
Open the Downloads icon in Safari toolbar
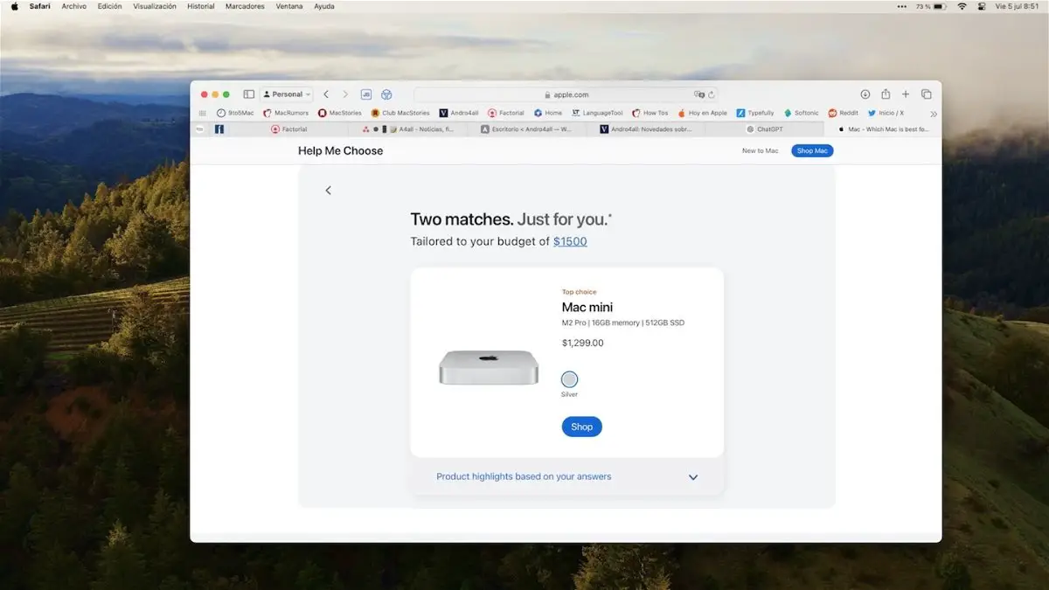(865, 94)
